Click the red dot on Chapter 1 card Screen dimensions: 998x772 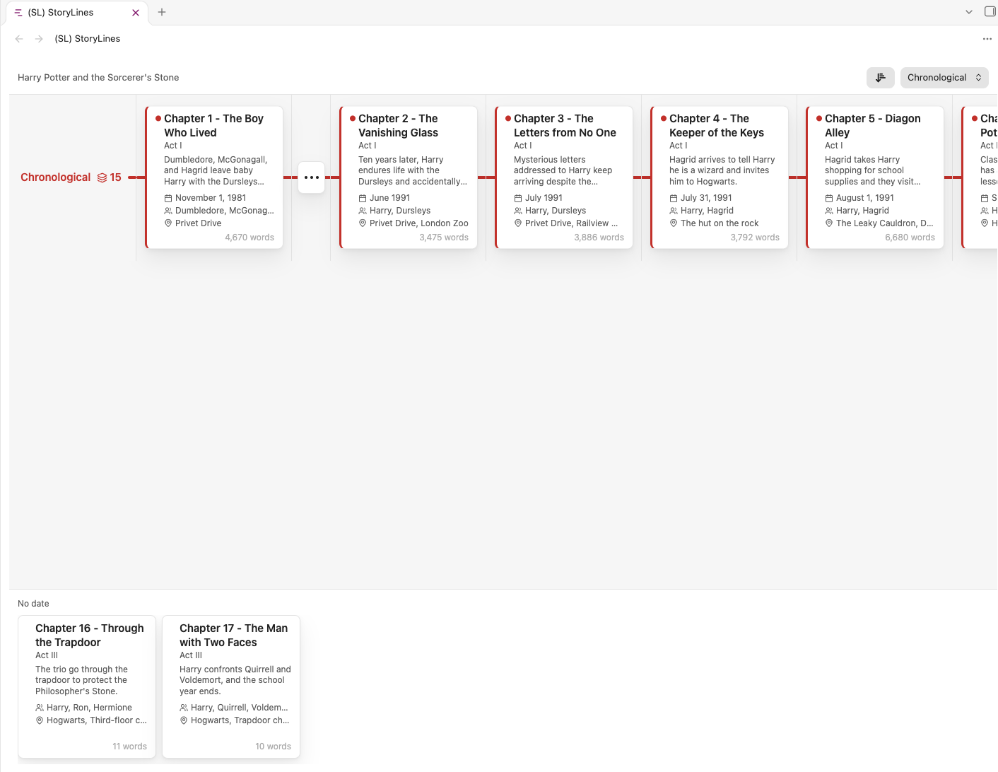158,119
